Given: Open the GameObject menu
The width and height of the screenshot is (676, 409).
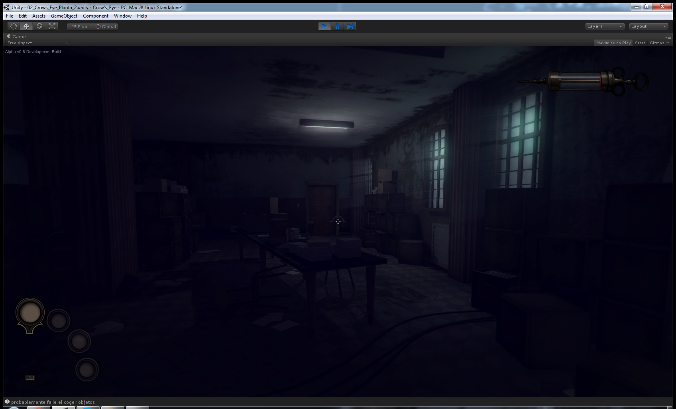Looking at the screenshot, I should [64, 16].
